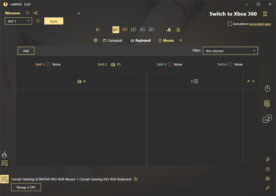Delete the P mapping with the X icon
This screenshot has width=276, height=196.
coord(253,81)
